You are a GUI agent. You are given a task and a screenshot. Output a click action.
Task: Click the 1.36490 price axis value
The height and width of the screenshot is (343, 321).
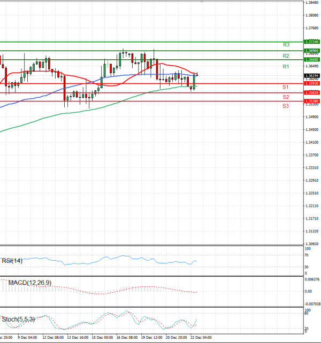coord(312,66)
